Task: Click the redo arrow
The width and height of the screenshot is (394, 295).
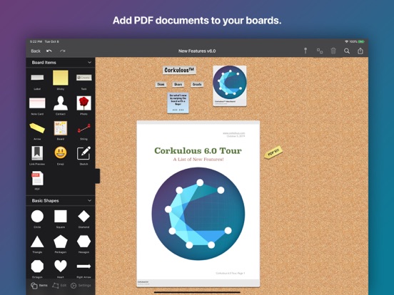Action: coord(63,51)
